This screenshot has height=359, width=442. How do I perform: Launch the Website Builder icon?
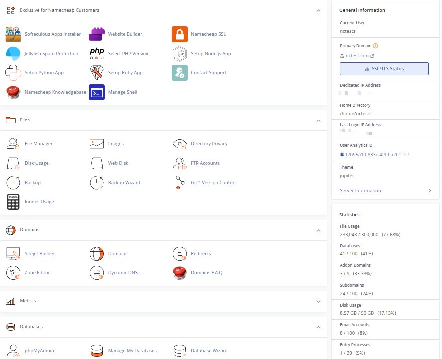point(97,34)
